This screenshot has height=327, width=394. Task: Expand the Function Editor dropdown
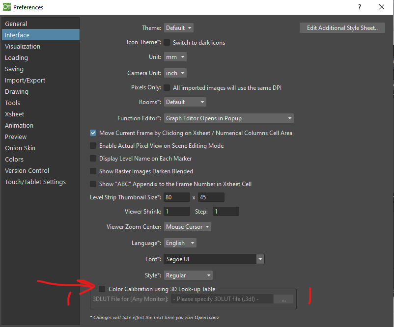tap(228, 118)
